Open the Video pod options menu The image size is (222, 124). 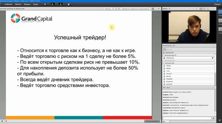214,9
